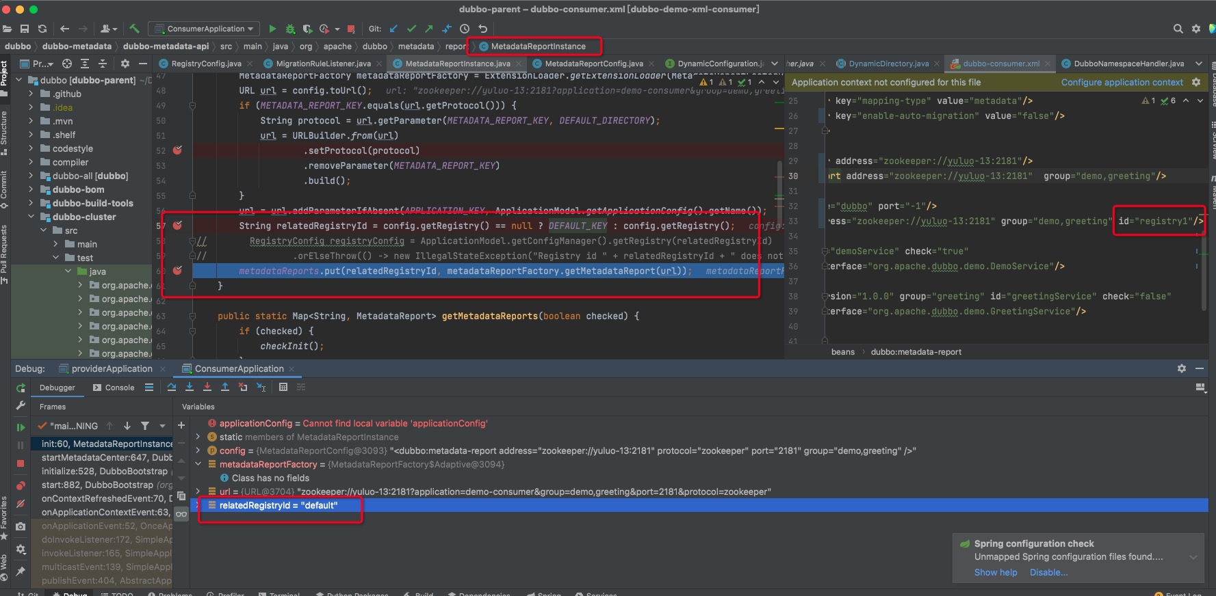
Task: Toggle breakpoint on line 52
Action: pyautogui.click(x=177, y=150)
